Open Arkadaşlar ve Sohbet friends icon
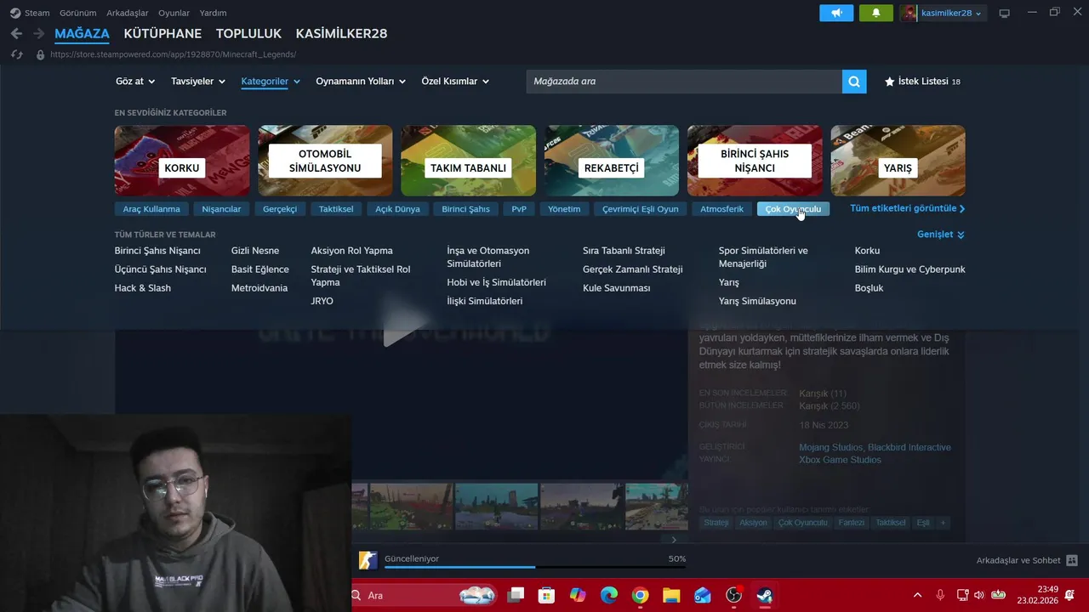Viewport: 1089px width, 612px height. click(x=1072, y=560)
